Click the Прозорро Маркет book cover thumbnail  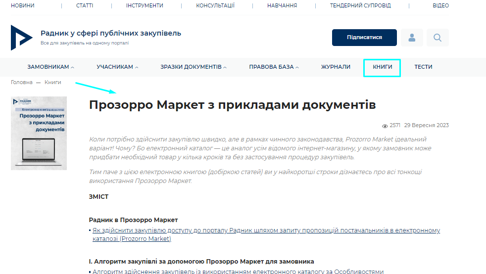click(x=39, y=133)
